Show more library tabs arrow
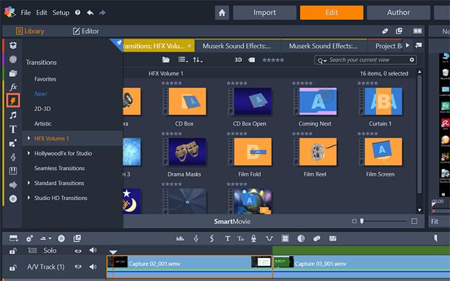The width and height of the screenshot is (450, 281). 407,46
